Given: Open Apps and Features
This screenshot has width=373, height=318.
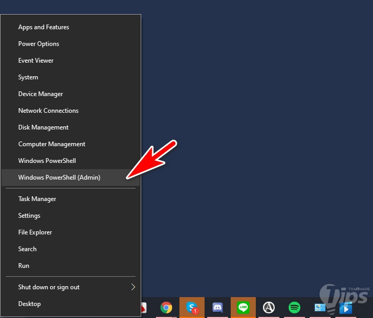Looking at the screenshot, I should [x=71, y=27].
